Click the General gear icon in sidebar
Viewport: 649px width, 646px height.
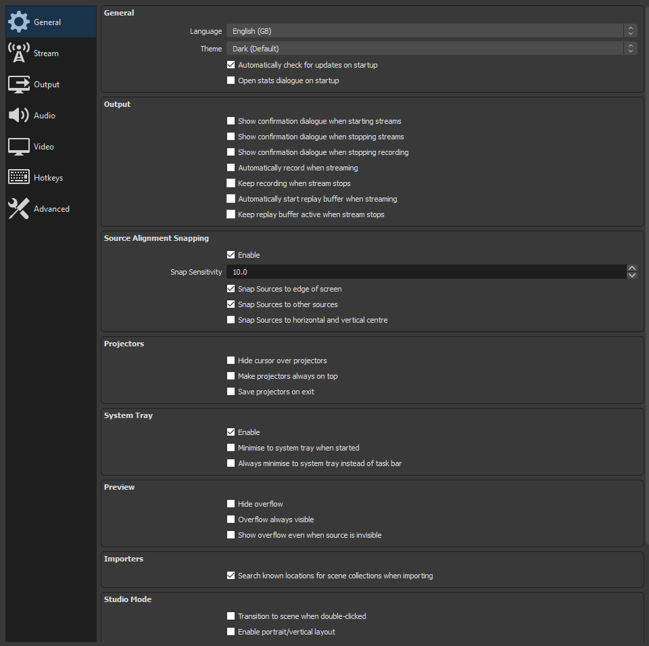coord(19,22)
